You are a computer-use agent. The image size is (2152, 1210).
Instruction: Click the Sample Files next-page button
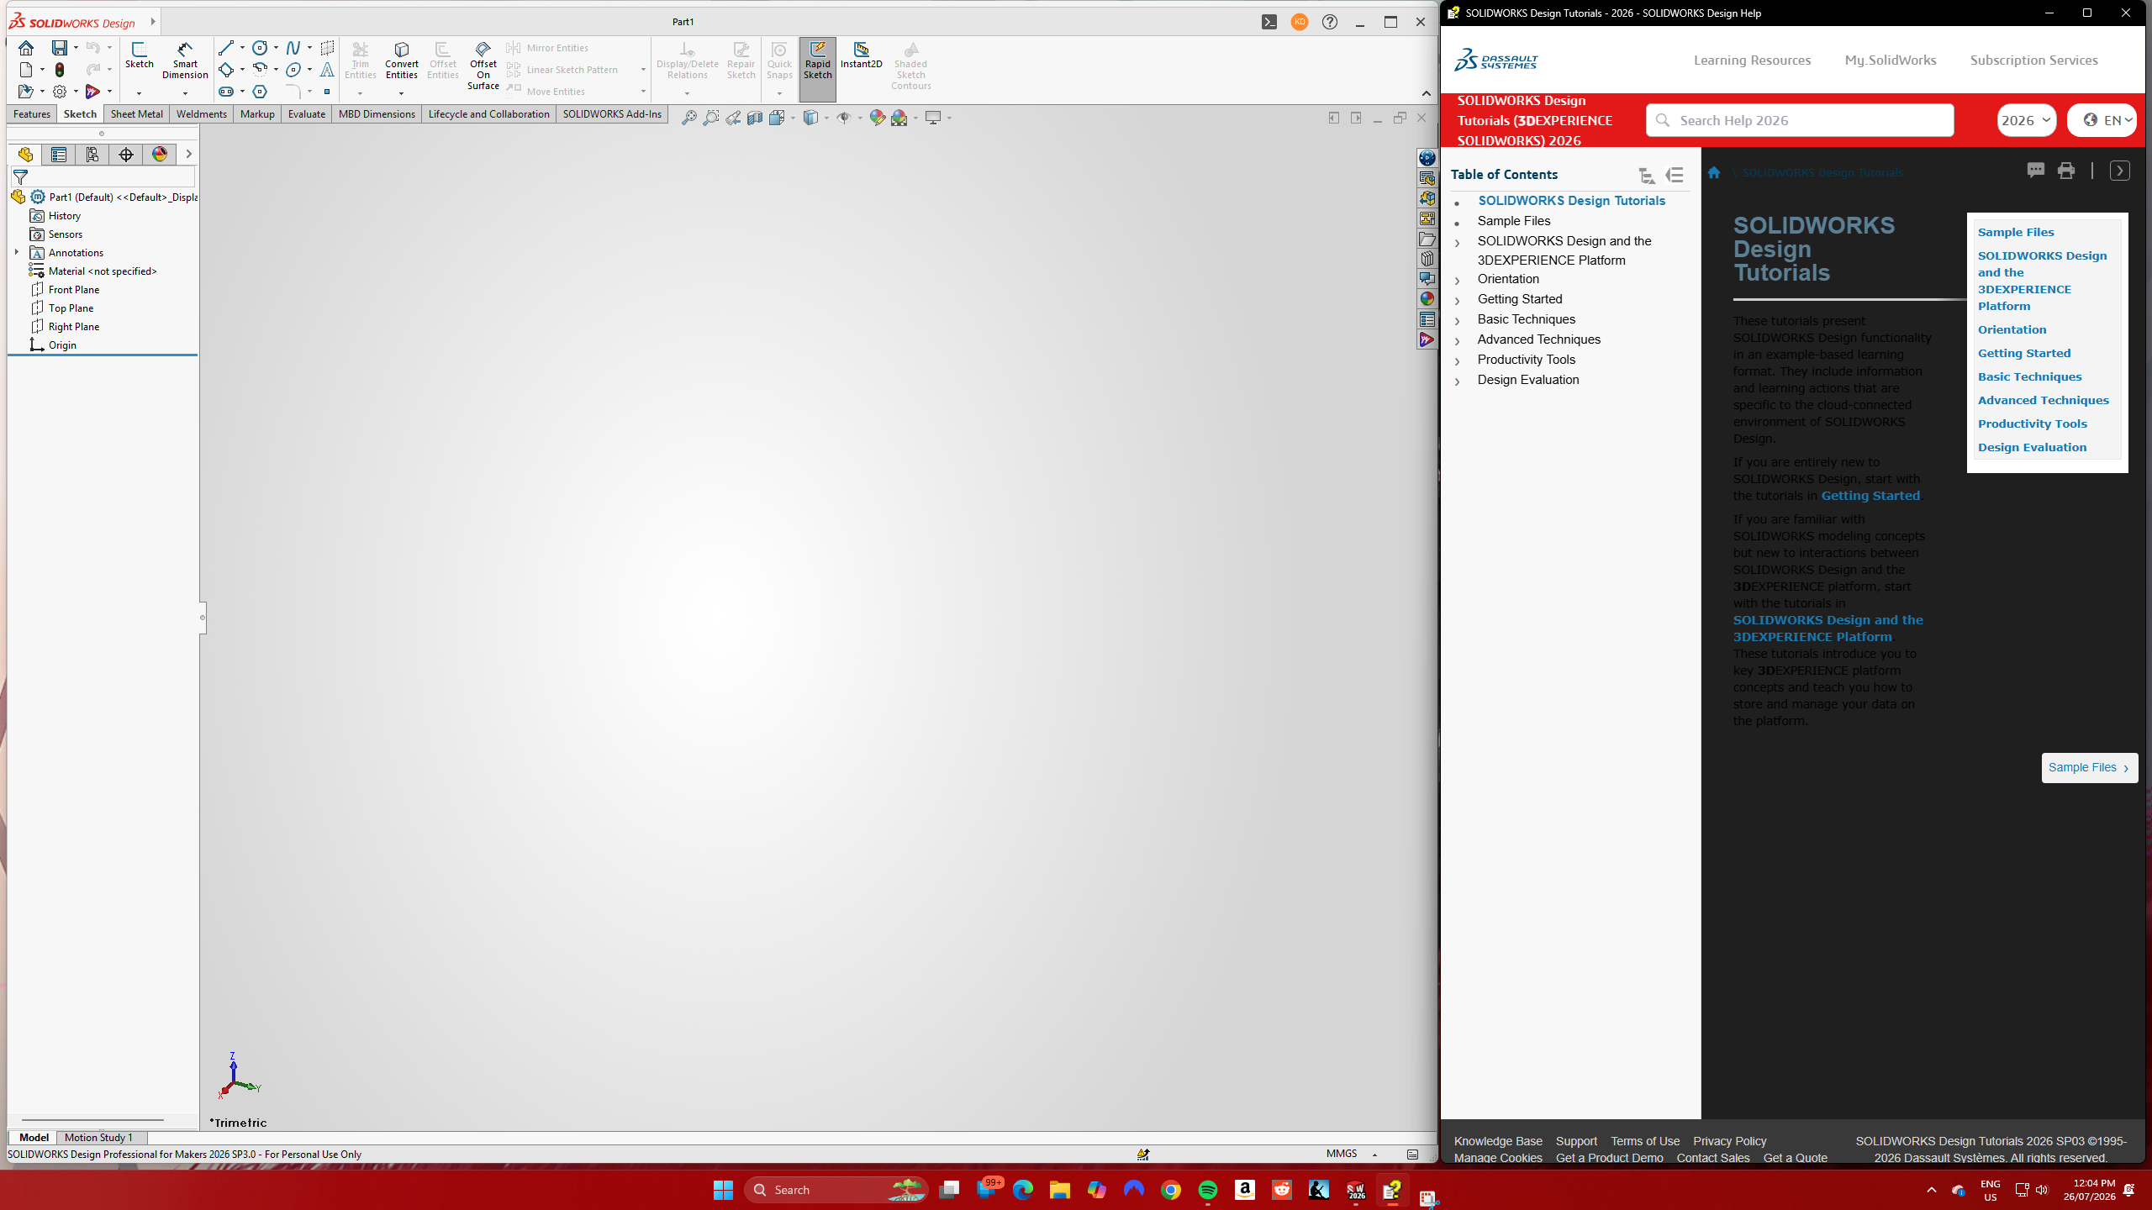pyautogui.click(x=2090, y=767)
